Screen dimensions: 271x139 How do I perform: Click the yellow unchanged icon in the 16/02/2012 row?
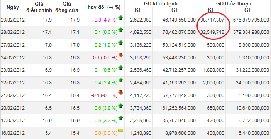click(x=120, y=131)
